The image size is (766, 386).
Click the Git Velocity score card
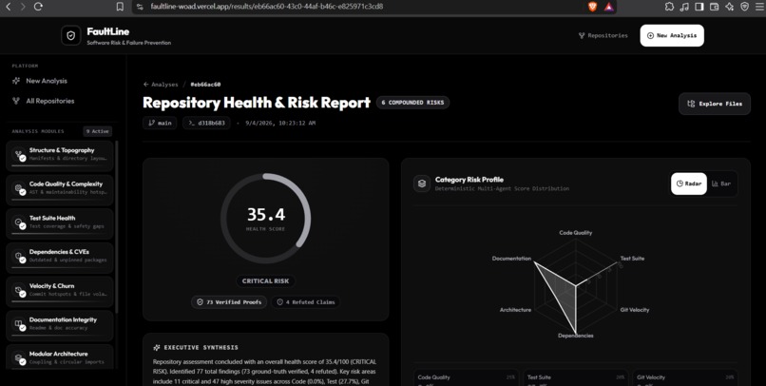pyautogui.click(x=685, y=377)
